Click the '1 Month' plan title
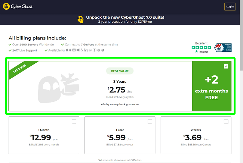The height and width of the screenshot is (163, 243). [x=44, y=130]
